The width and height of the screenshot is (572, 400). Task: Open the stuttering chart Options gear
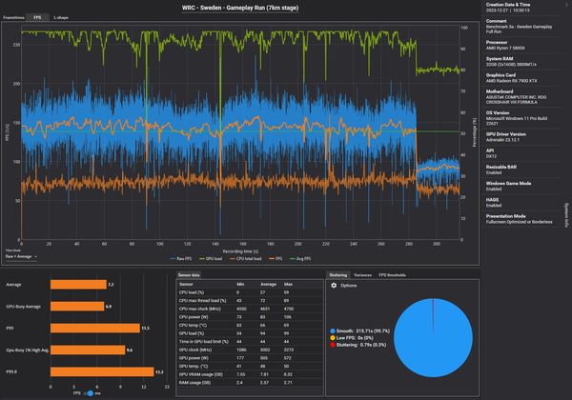coord(334,285)
